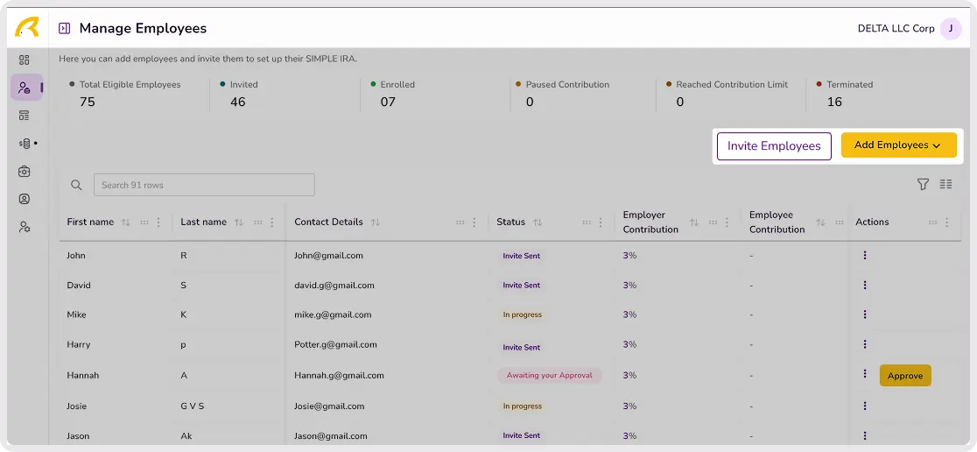Click the Manage Employees sidebar icon
Screen dimensions: 977x452
tap(25, 88)
